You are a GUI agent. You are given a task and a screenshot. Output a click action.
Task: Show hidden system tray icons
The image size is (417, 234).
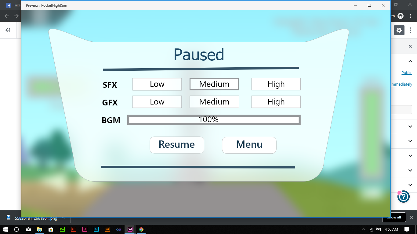point(364,229)
